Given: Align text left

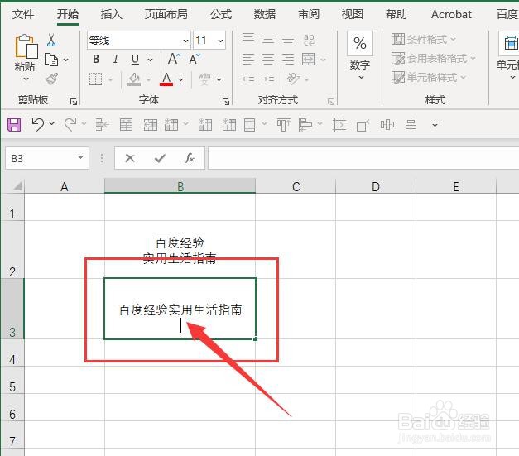Looking at the screenshot, I should 248,60.
